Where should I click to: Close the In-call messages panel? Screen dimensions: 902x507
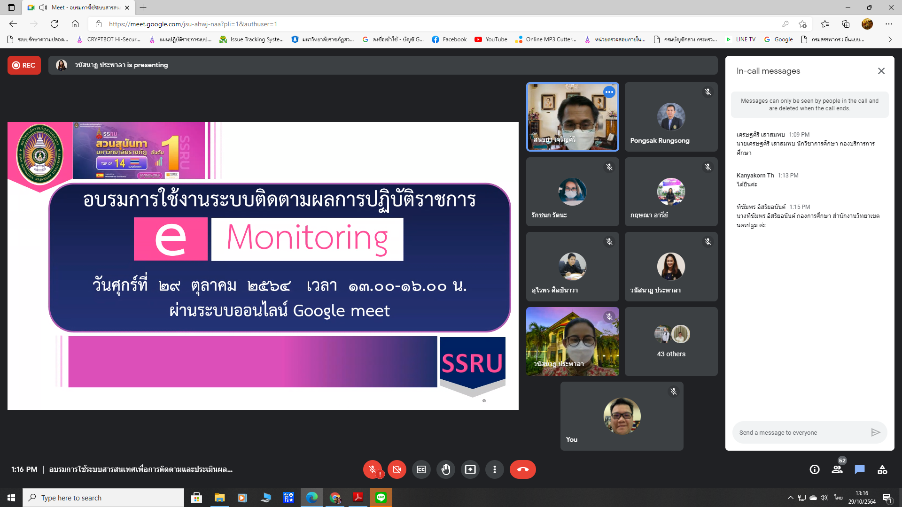pos(881,71)
